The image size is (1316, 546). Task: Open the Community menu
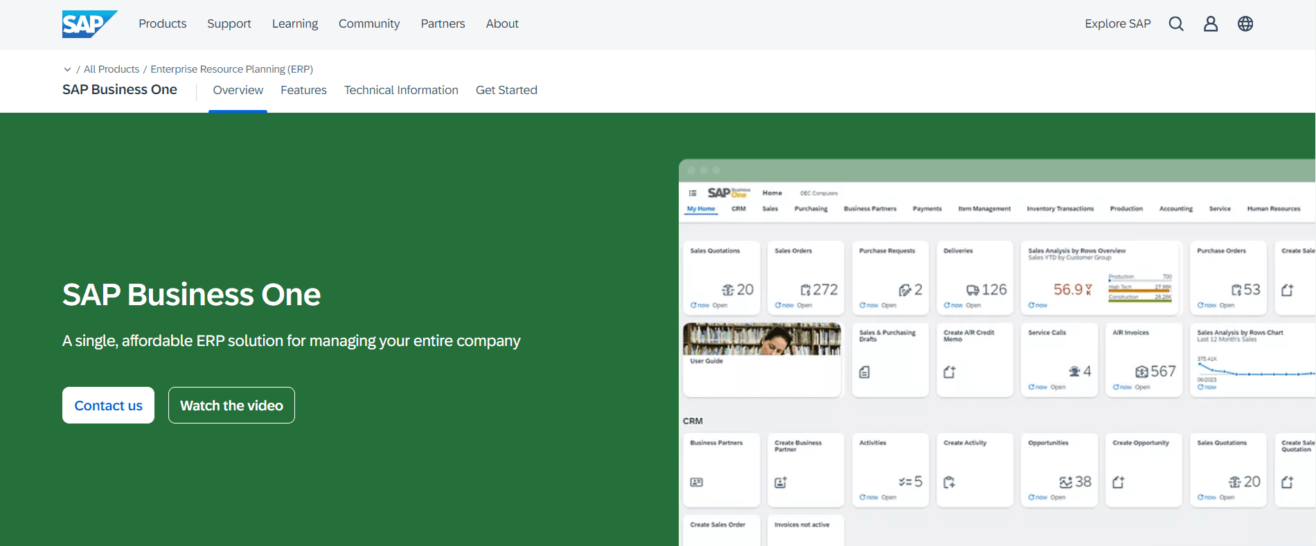point(369,24)
